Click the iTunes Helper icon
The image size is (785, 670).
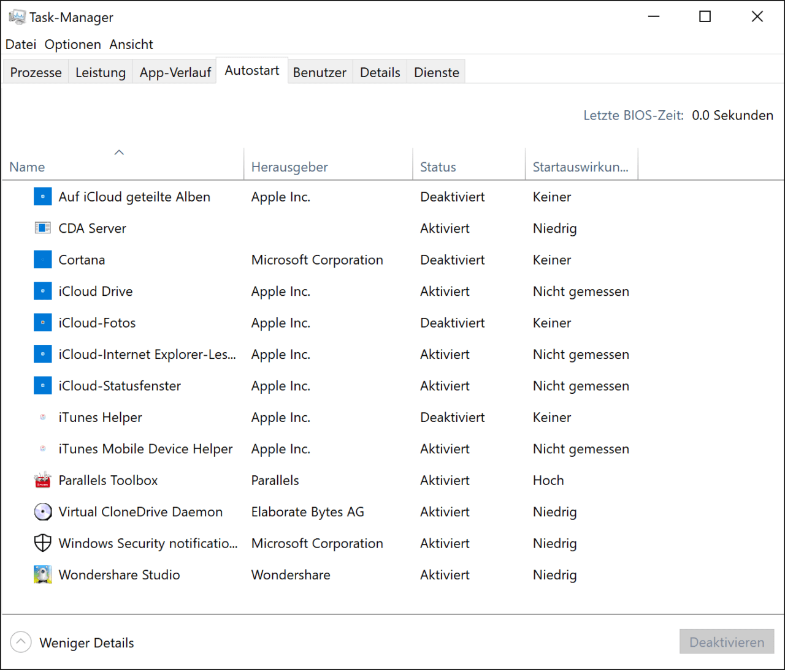pyautogui.click(x=42, y=417)
